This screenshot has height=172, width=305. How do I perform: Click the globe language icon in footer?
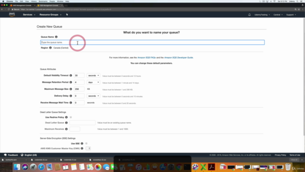click(x=22, y=155)
